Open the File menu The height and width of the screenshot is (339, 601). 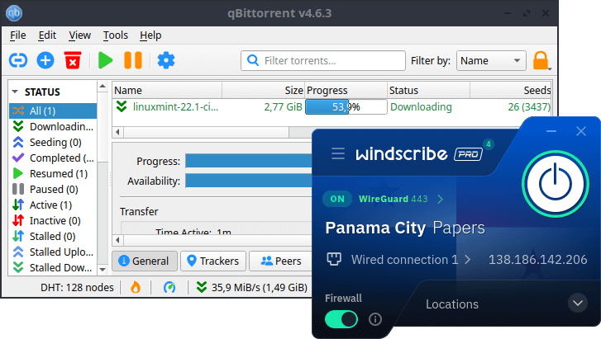click(x=17, y=35)
